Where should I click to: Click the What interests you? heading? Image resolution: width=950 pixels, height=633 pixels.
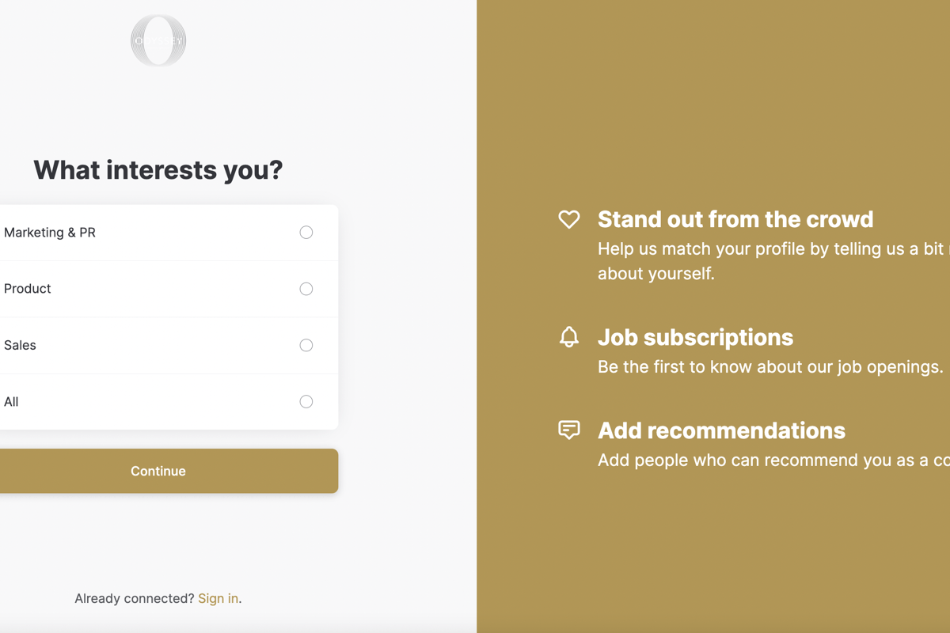tap(158, 169)
